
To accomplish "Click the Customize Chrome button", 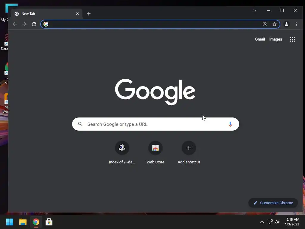I will [x=273, y=203].
